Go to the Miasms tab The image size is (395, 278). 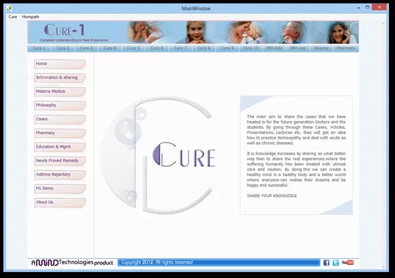click(x=322, y=48)
